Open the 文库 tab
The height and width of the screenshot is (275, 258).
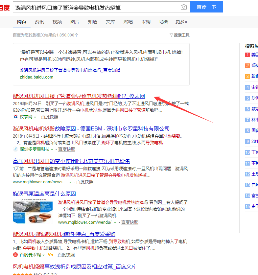coord(110,22)
